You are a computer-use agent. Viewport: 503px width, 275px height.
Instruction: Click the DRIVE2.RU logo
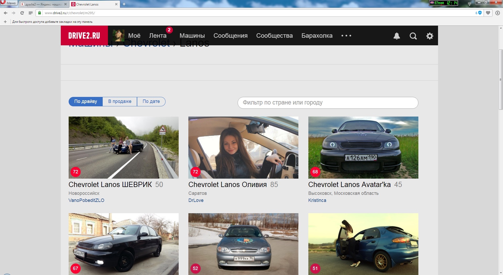tap(84, 36)
